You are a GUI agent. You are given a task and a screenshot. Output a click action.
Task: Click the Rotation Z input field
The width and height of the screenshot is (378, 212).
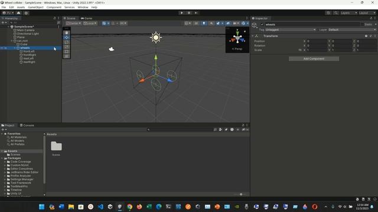366,46
